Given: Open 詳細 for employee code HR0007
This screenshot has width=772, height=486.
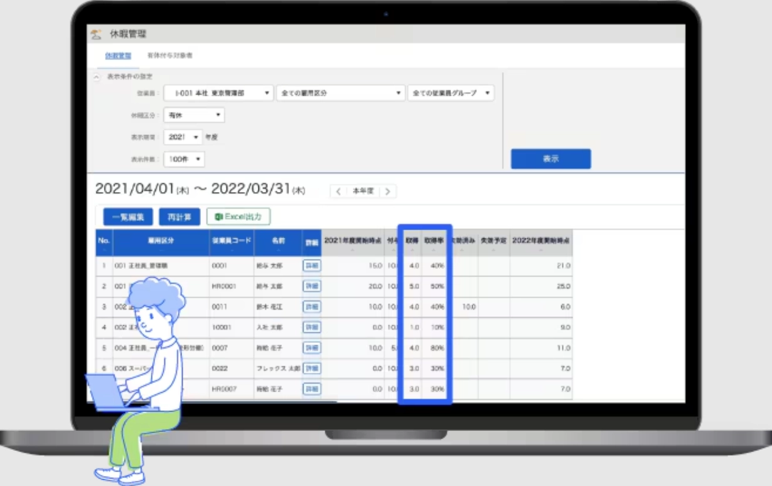Looking at the screenshot, I should point(312,389).
